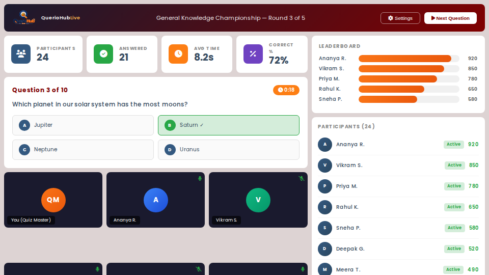This screenshot has width=489, height=275.
Task: Click Active badge for Ananya R.
Action: 454,144
